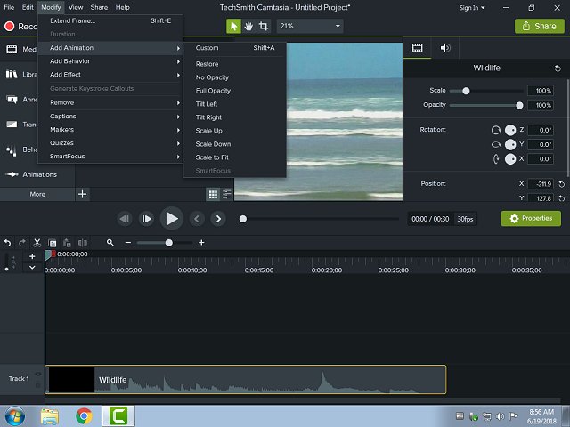Click the green Share button
The image size is (570, 427).
pos(539,26)
